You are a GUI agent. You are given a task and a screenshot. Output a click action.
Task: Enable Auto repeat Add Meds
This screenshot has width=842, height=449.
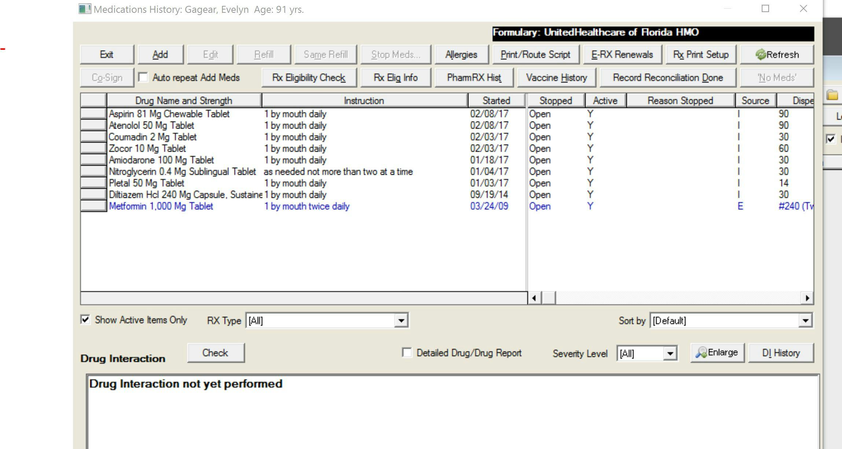(143, 77)
